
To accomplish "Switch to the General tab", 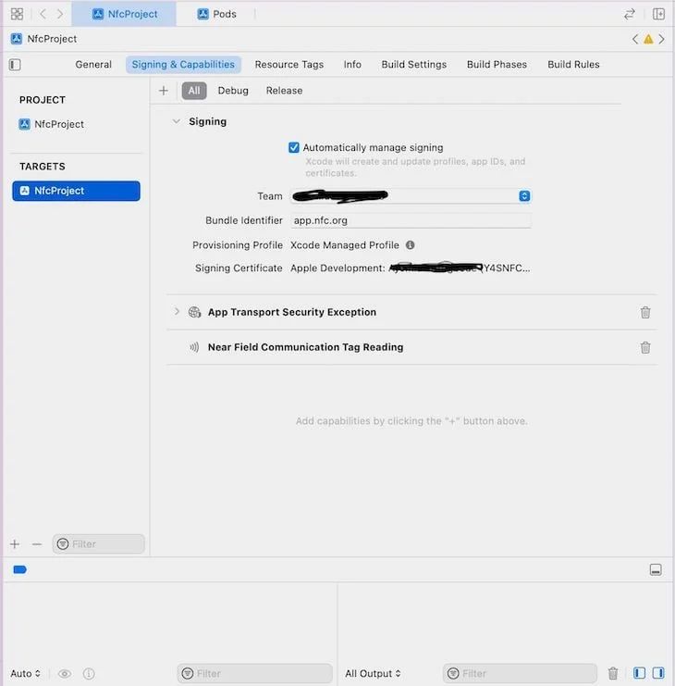I will click(x=93, y=64).
